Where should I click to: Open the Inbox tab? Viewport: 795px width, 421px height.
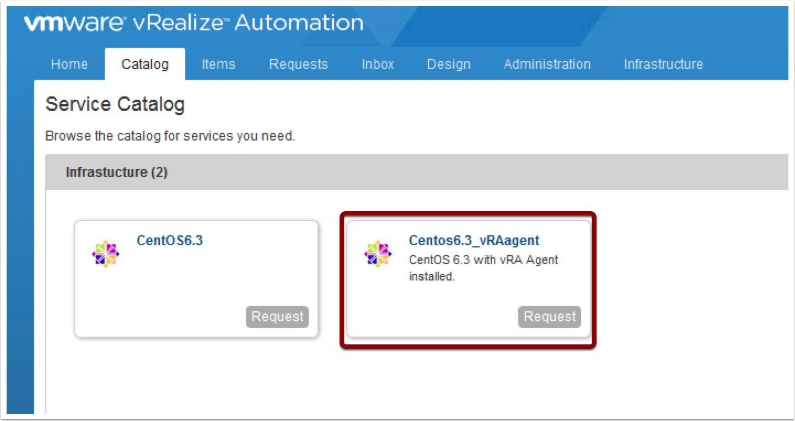(x=378, y=64)
